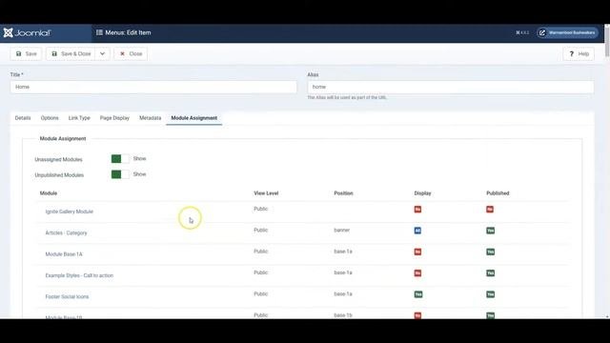Click the Joomla logo

tap(28, 33)
